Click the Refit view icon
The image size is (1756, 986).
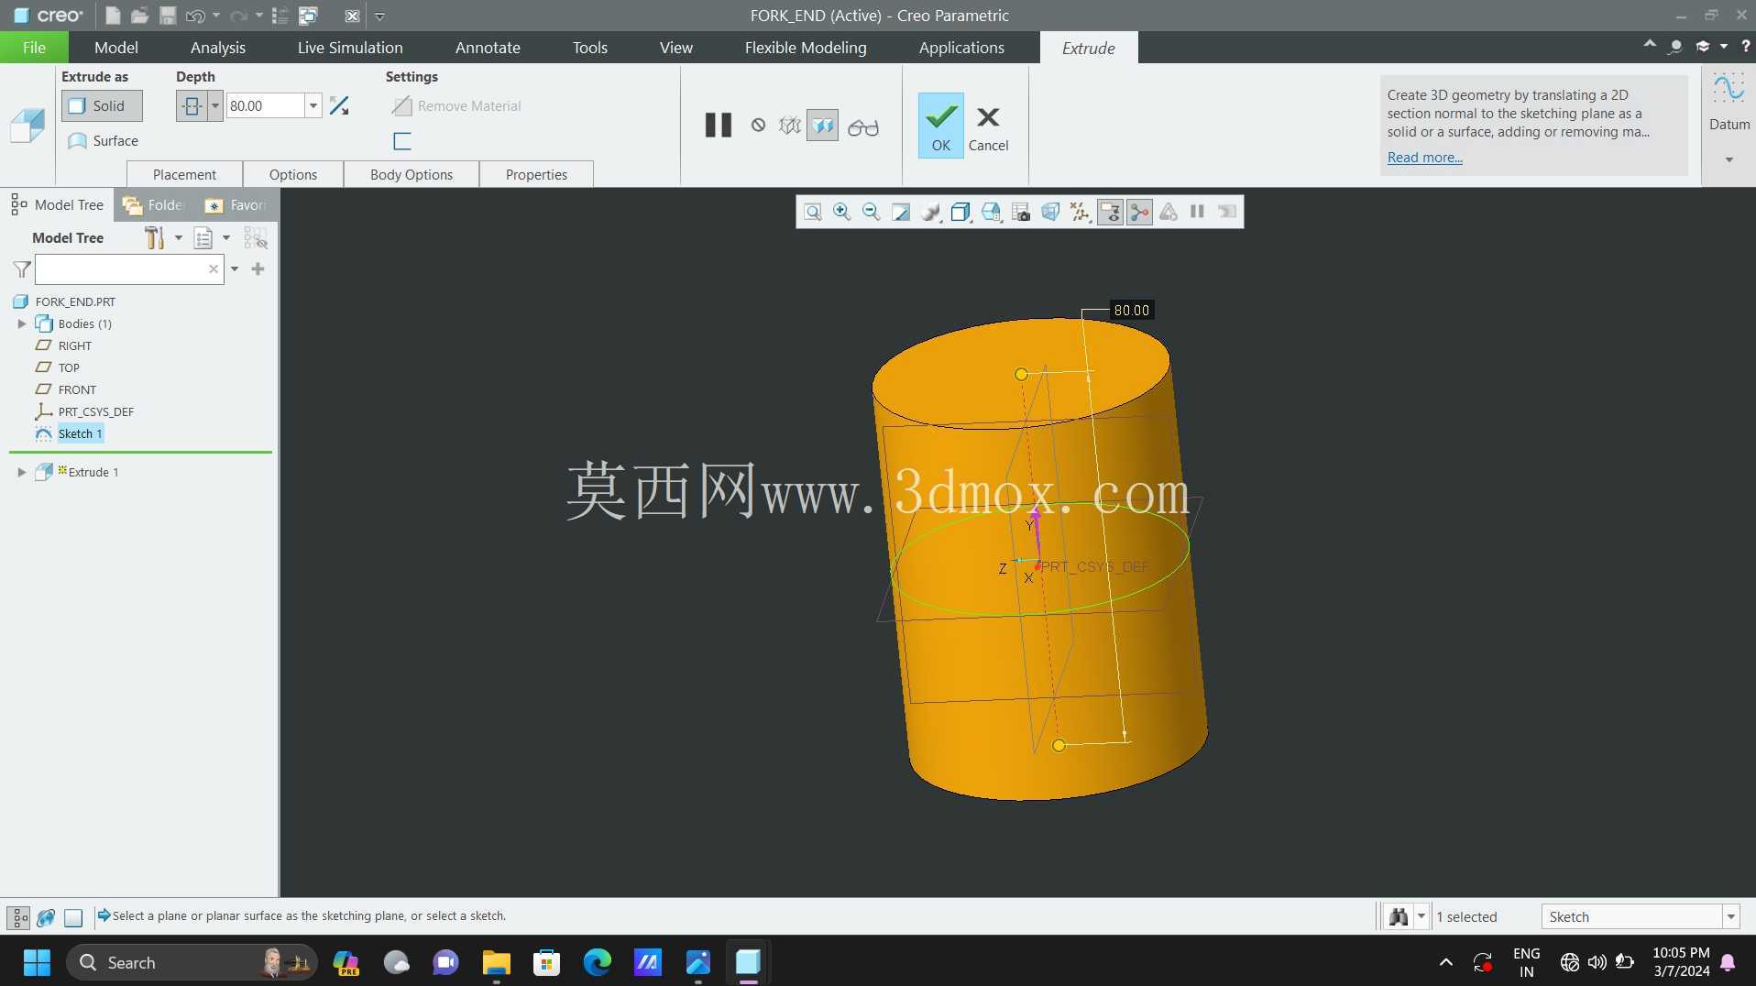tap(812, 213)
